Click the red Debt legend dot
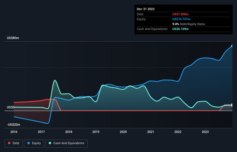The image size is (237, 152). (x=9, y=143)
